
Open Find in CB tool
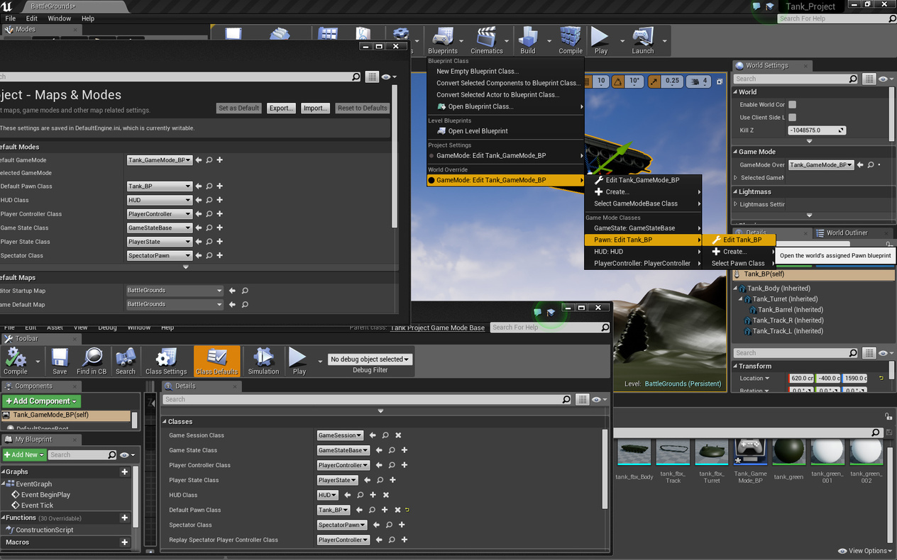pyautogui.click(x=92, y=361)
